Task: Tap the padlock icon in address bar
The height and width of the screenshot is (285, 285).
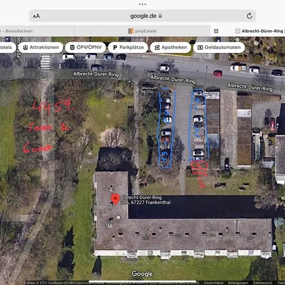Action: point(160,16)
